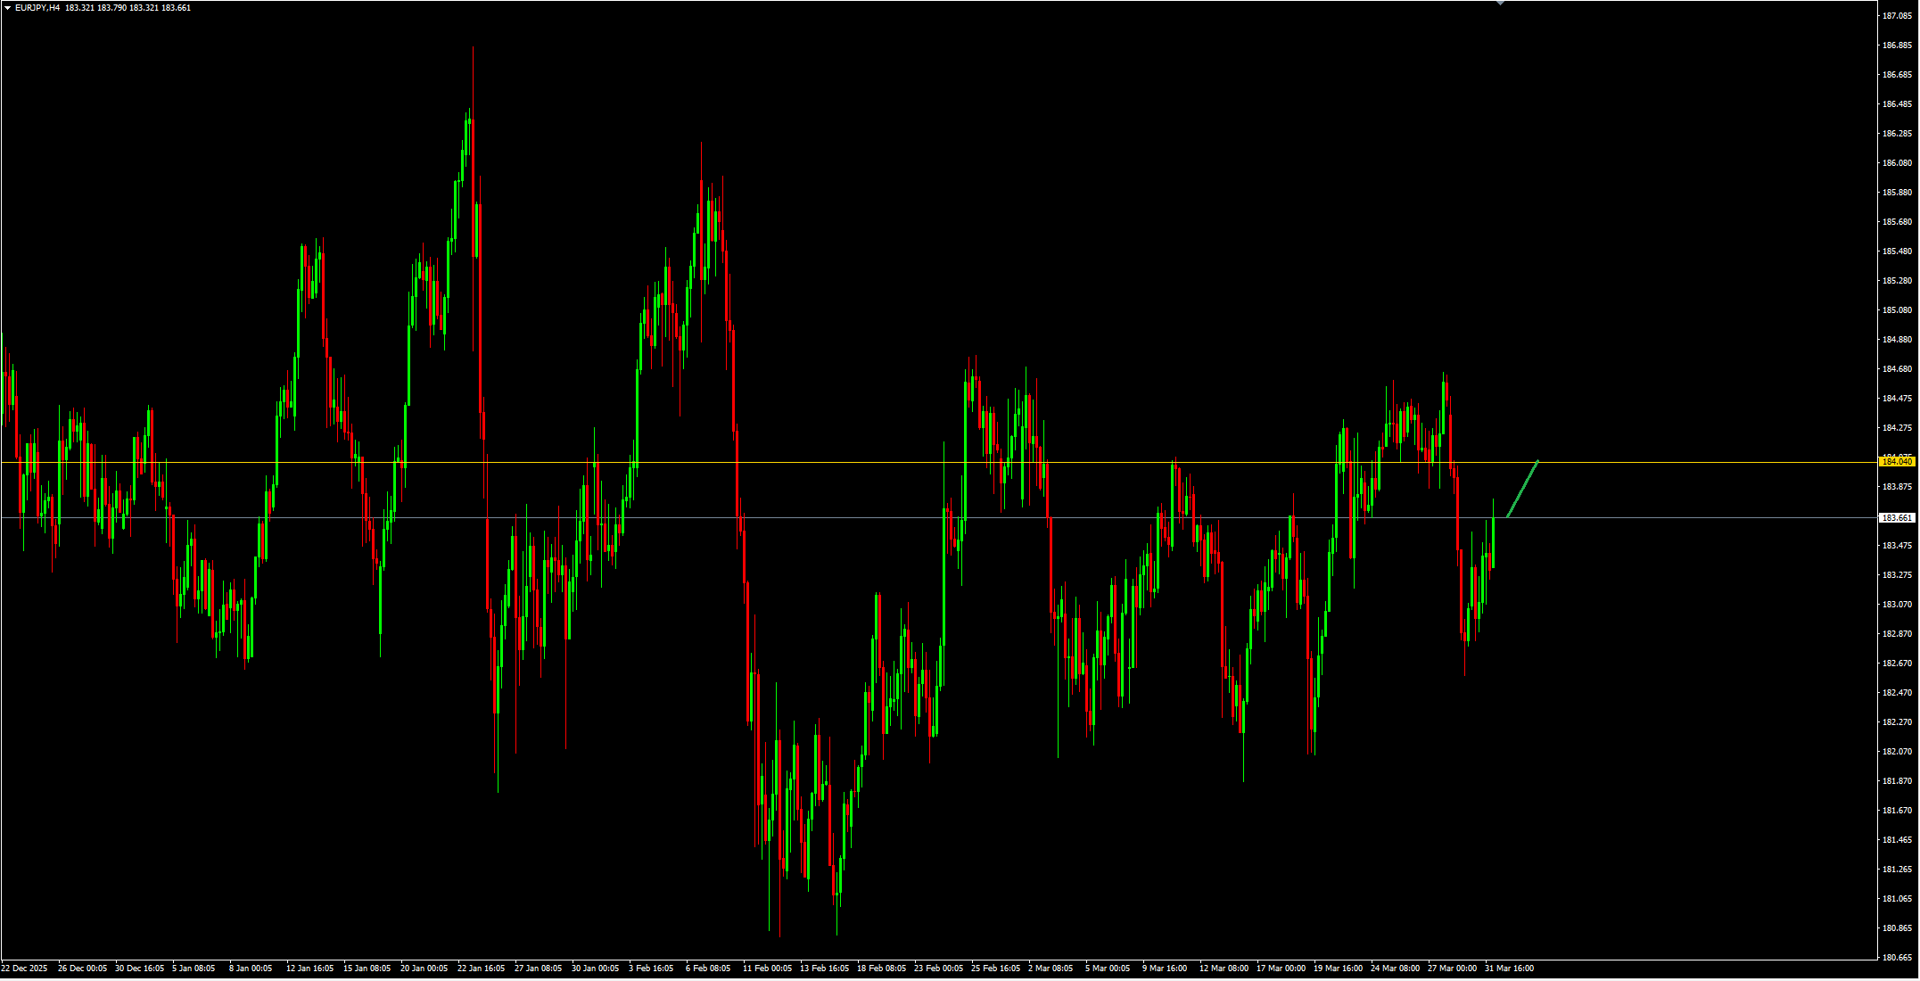Image resolution: width=1920 pixels, height=981 pixels.
Task: Click the 3 Feb 16:05 time axis label
Action: pos(651,969)
